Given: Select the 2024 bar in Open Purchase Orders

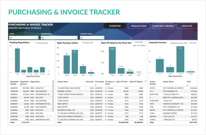Looking at the screenshot, I should (67, 65).
